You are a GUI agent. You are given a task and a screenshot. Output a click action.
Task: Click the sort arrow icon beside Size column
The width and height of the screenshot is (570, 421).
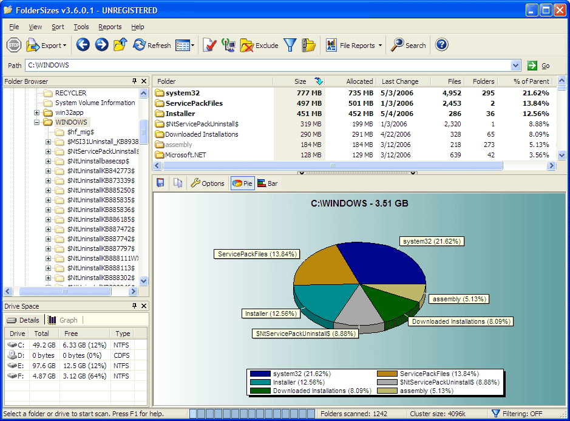319,81
